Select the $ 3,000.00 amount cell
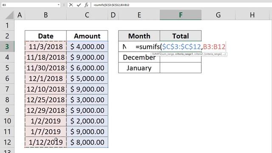 [87, 99]
